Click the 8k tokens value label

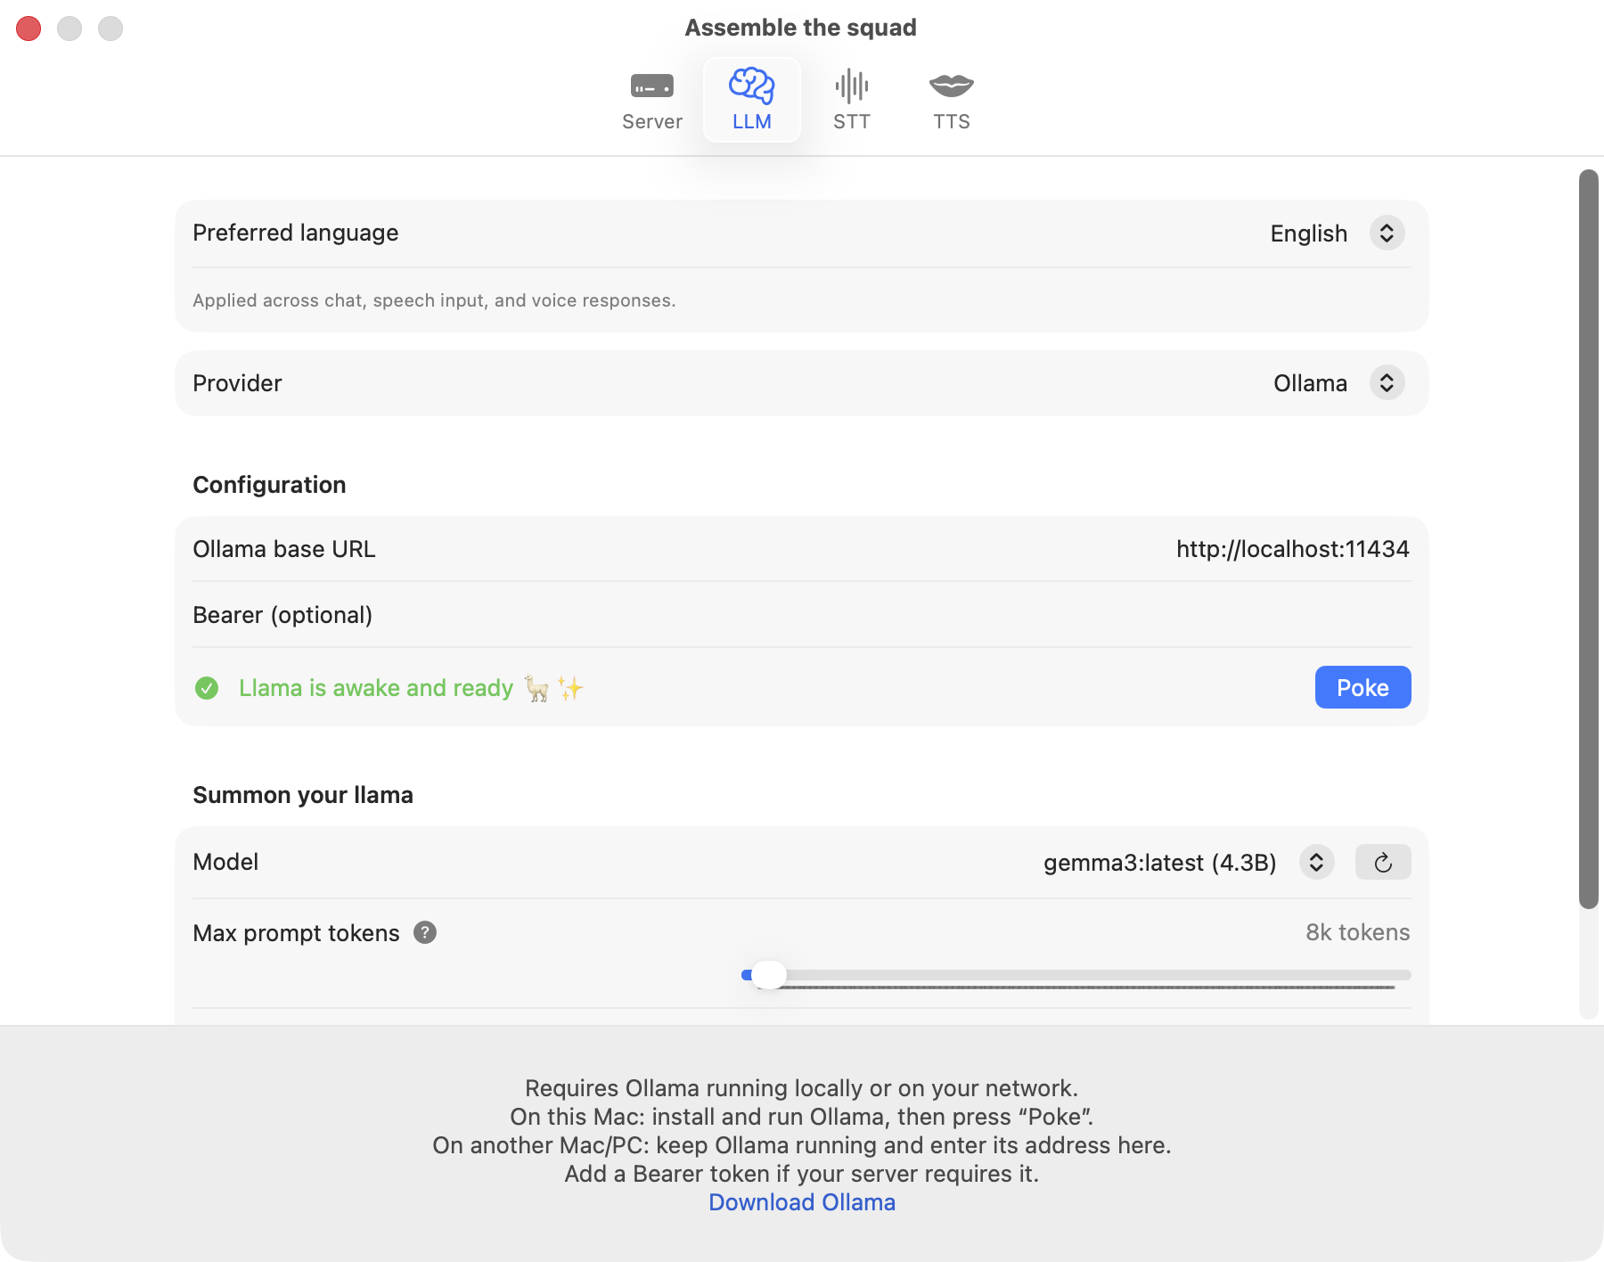point(1356,932)
